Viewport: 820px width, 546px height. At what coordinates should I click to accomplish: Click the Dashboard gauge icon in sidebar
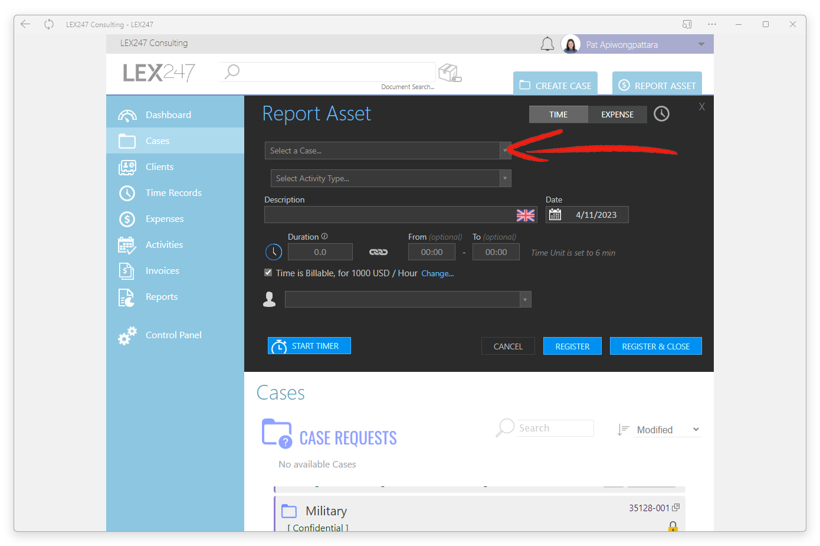coord(127,115)
